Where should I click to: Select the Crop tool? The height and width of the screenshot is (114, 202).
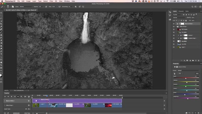1,24
